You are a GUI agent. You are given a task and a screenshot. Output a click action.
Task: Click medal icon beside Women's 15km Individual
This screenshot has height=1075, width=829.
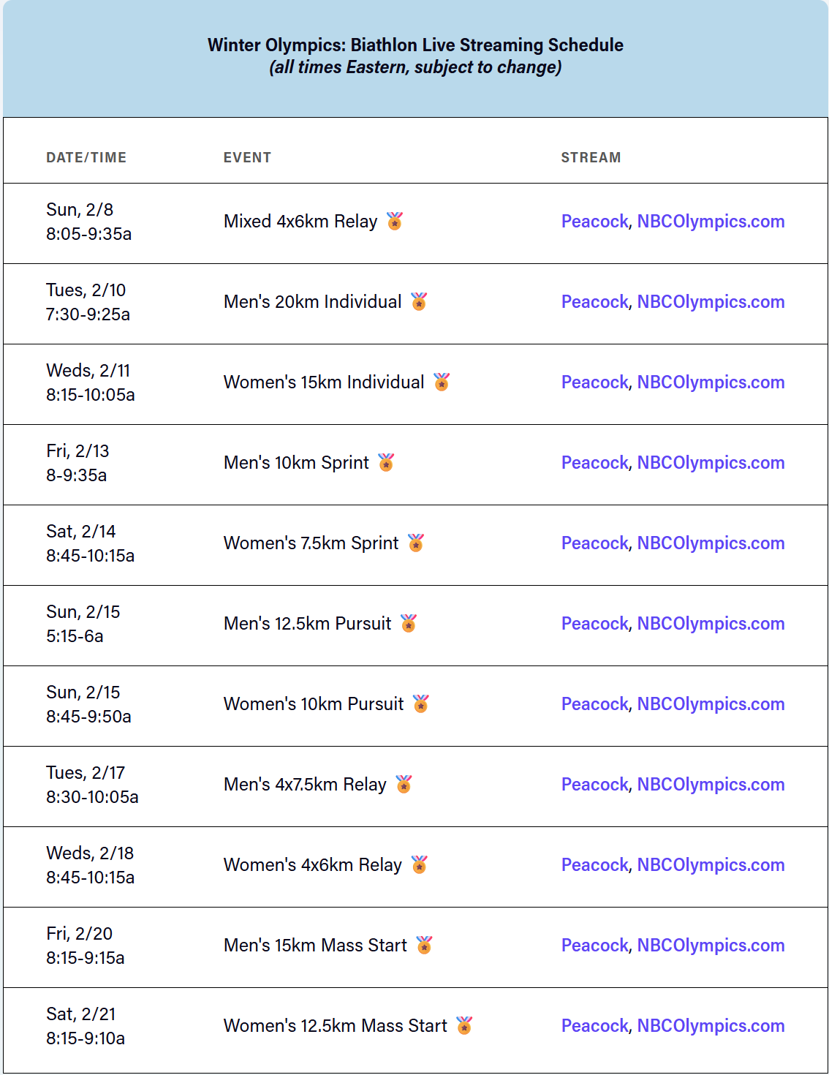coord(442,382)
